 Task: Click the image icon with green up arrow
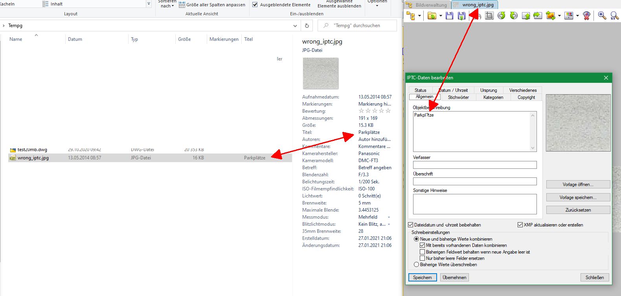[526, 16]
